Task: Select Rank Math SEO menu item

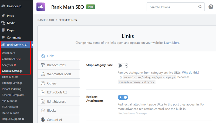Action: 17,45
